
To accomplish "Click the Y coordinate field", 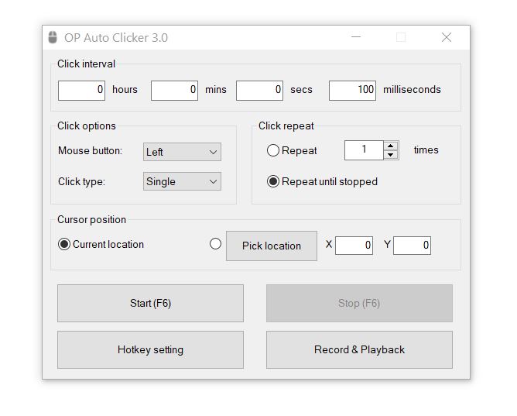I will 412,246.
